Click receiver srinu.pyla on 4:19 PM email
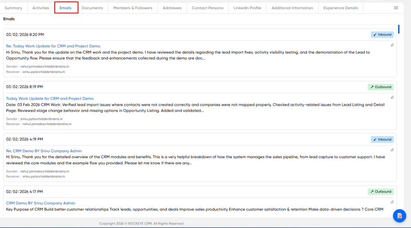 [x=44, y=176]
